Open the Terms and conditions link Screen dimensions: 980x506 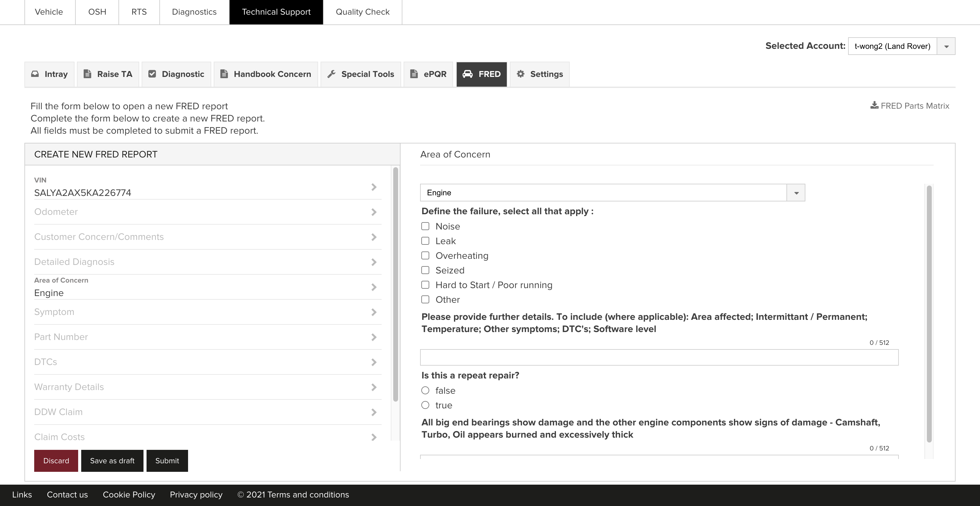pyautogui.click(x=308, y=495)
